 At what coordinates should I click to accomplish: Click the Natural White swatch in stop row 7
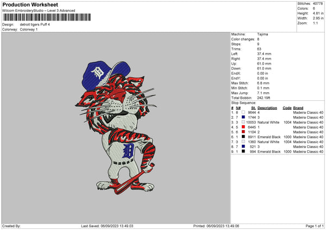point(243,142)
